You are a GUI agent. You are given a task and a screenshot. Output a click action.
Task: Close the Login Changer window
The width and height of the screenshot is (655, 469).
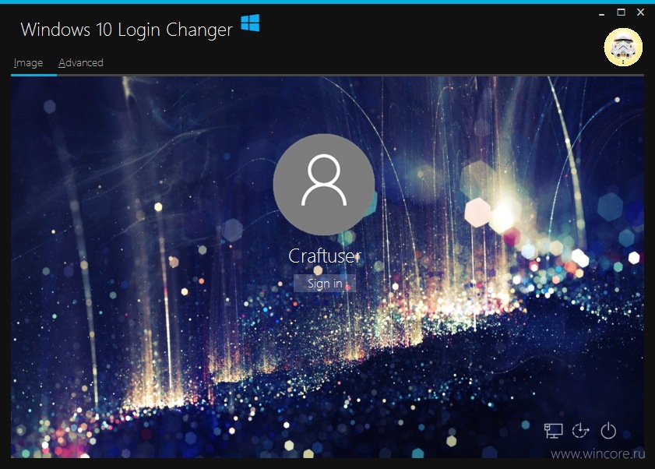tap(640, 12)
